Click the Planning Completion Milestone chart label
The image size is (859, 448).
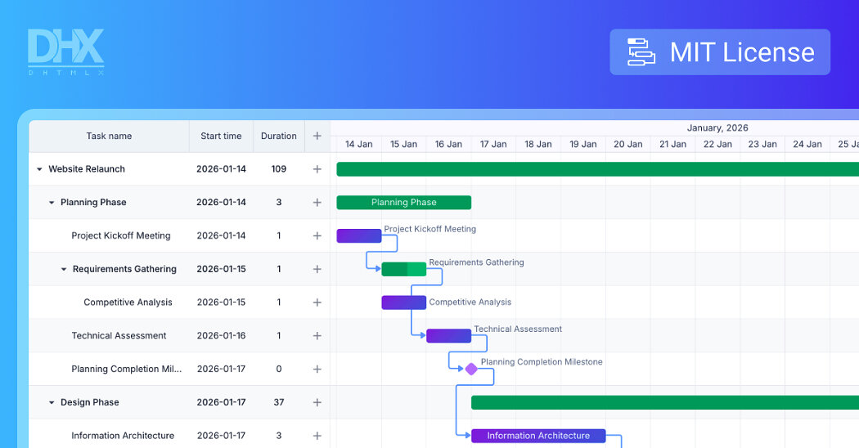click(542, 362)
